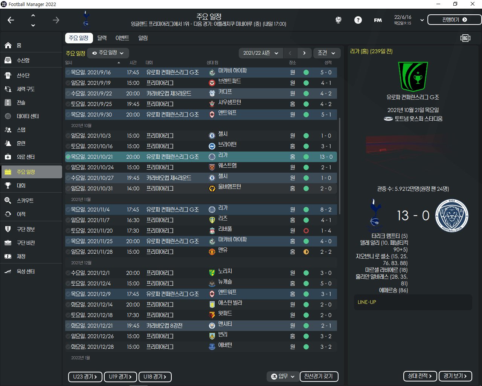Open 선수단 squad in the sidebar
482x386 pixels.
[31, 75]
